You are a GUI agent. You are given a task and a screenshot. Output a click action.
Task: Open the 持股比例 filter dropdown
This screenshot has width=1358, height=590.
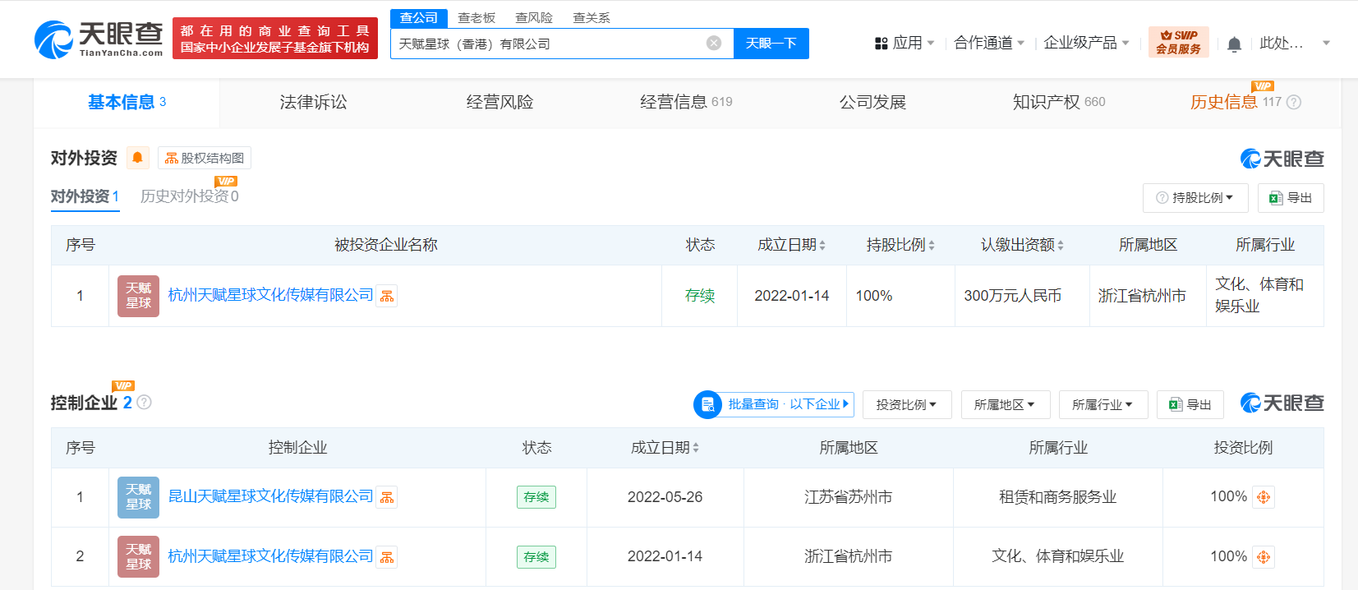pyautogui.click(x=1195, y=198)
